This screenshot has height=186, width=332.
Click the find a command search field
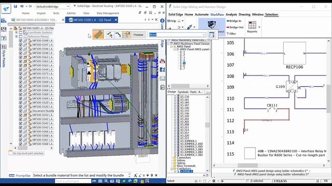coord(73,181)
